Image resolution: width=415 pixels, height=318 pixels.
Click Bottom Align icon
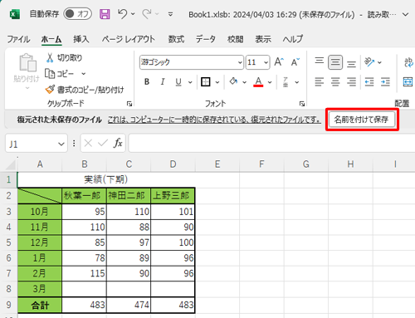tap(351, 63)
